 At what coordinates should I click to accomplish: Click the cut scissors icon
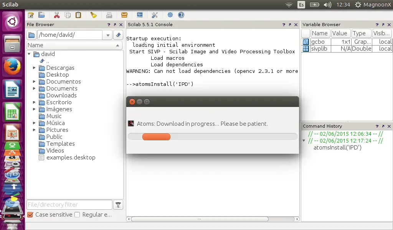tap(57, 15)
